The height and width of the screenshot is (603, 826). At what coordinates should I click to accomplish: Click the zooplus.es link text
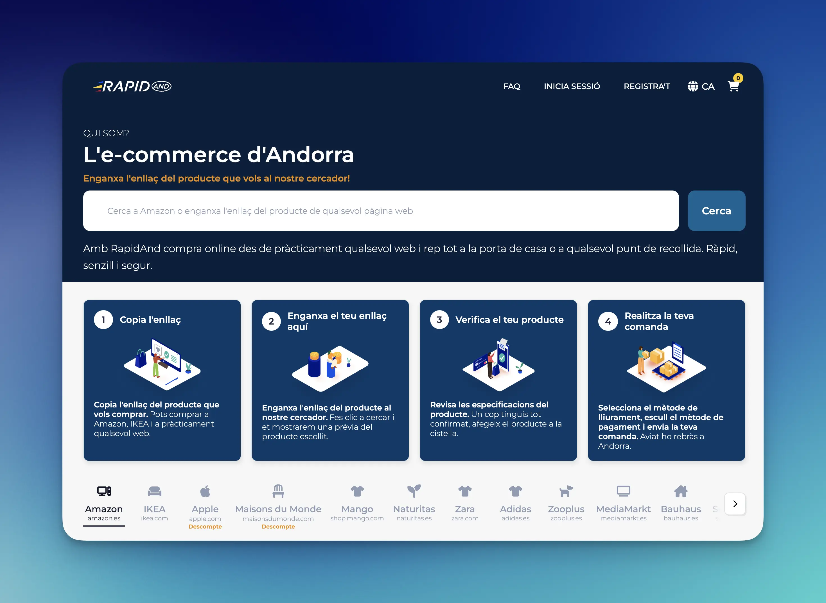(566, 518)
